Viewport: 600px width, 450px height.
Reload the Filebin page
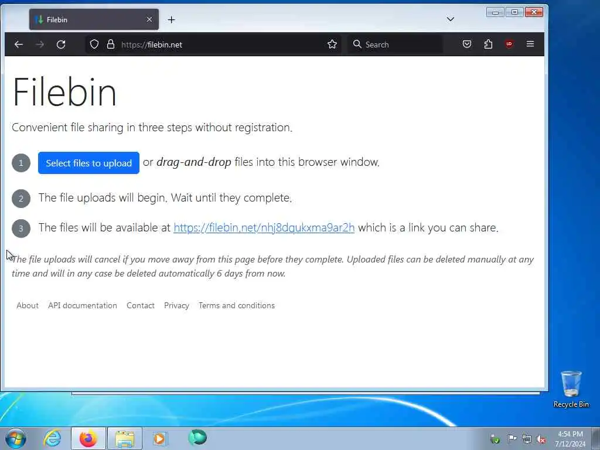pyautogui.click(x=61, y=45)
